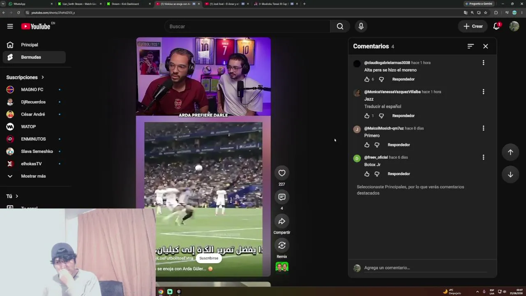Open the César André channel
The height and width of the screenshot is (296, 526).
pyautogui.click(x=34, y=114)
